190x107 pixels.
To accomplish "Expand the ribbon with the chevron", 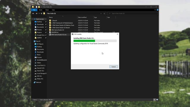I will (155, 10).
